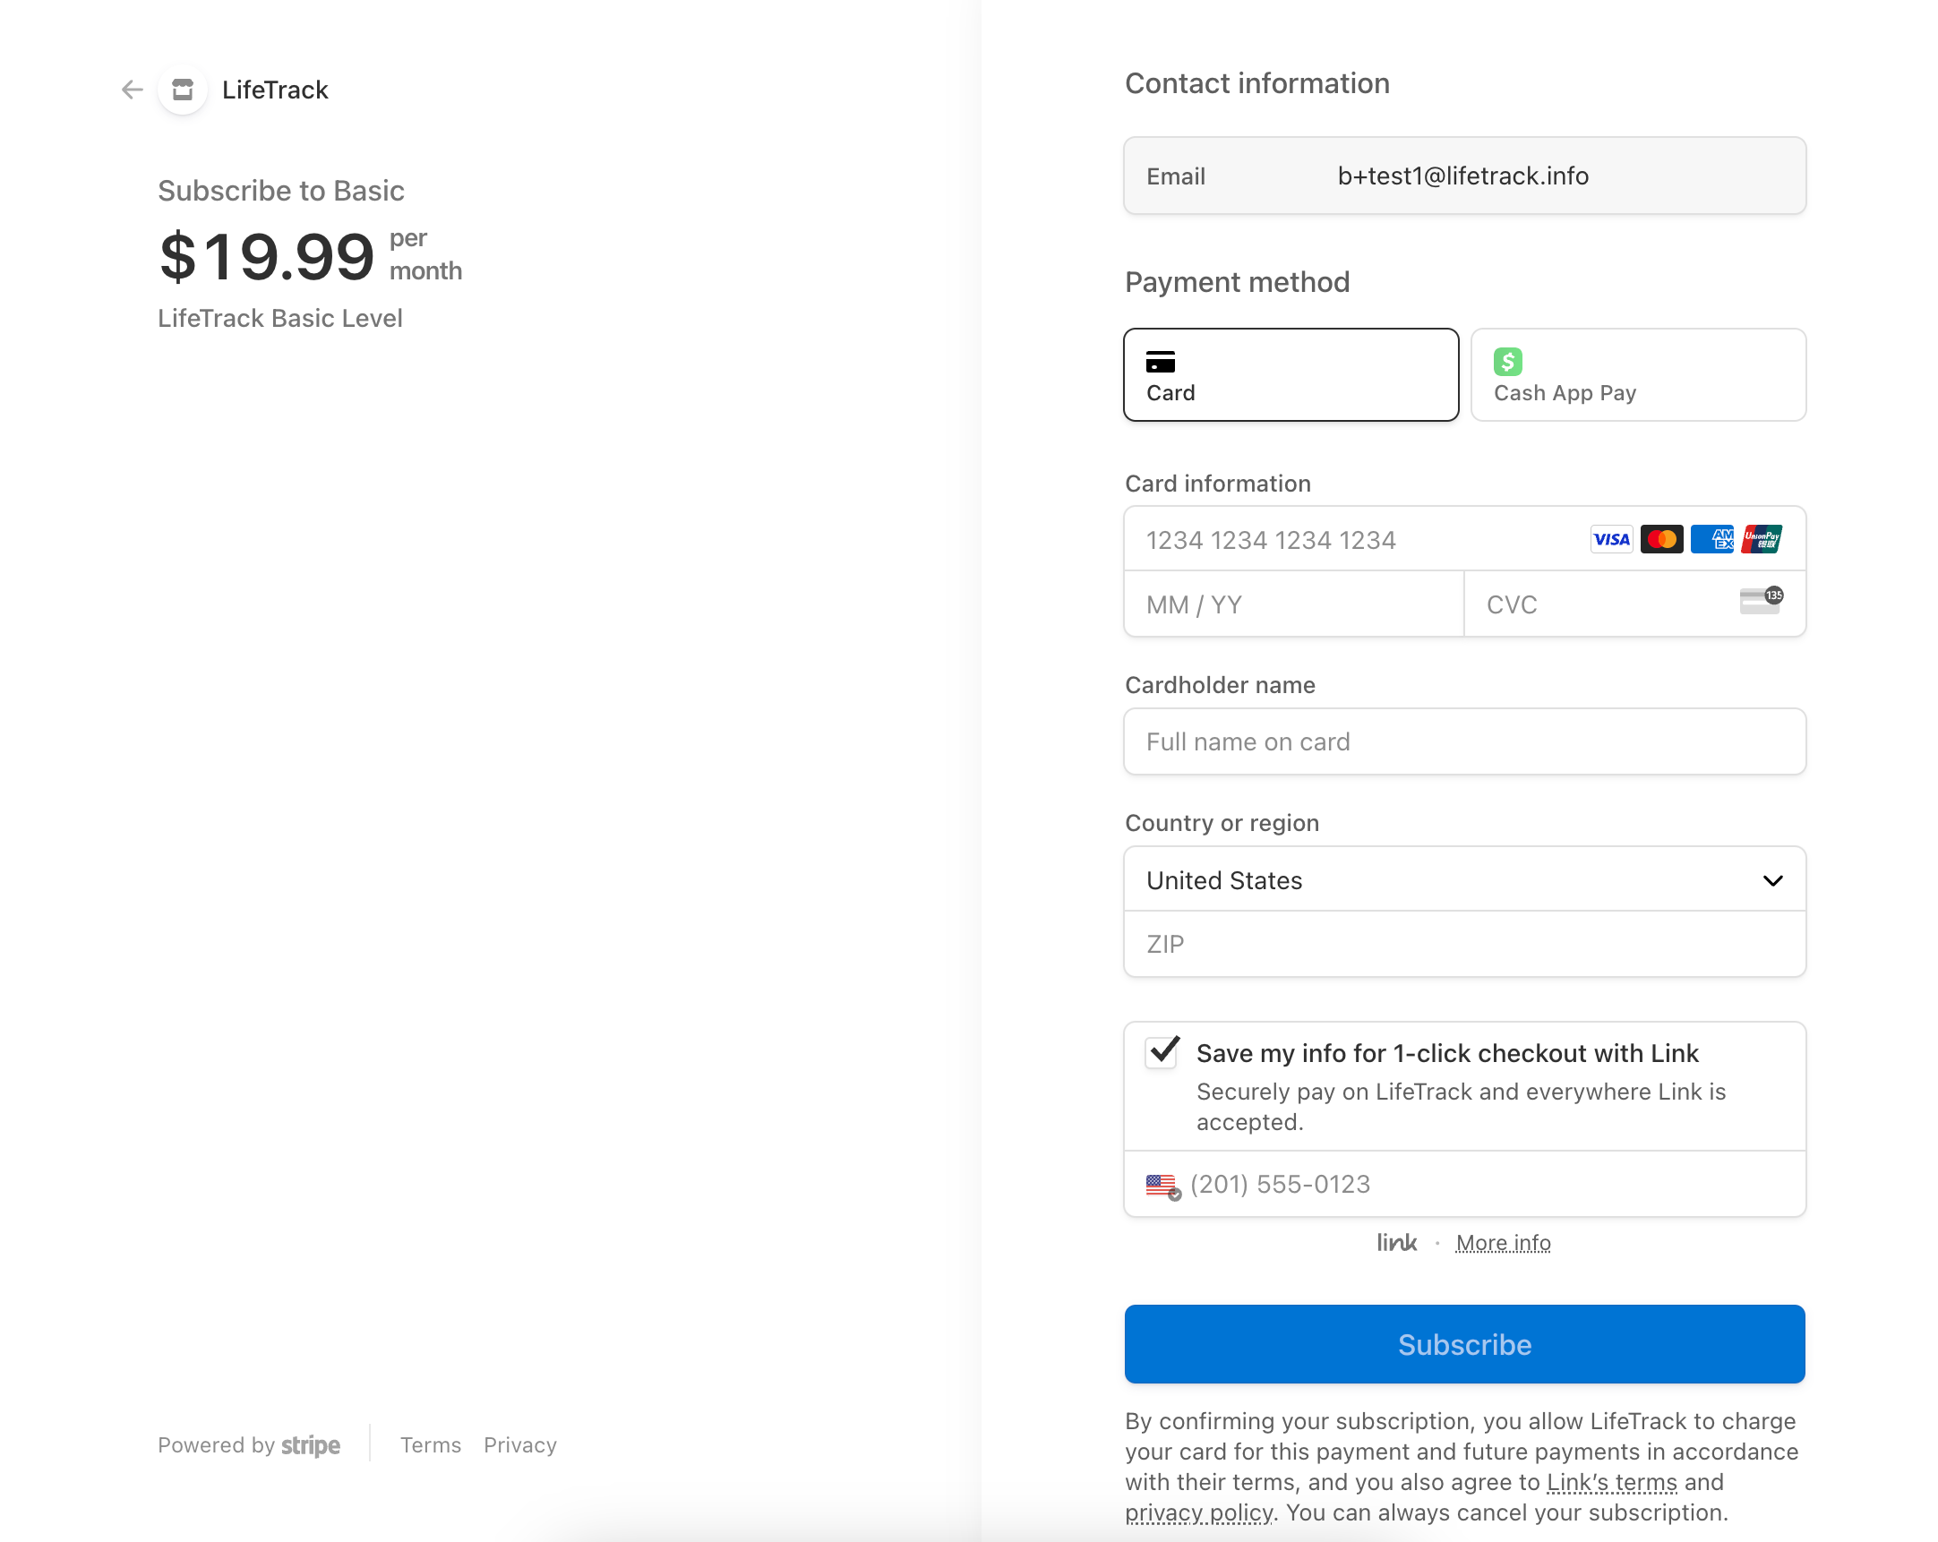Click the Mastercard logo
The image size is (1938, 1542).
click(x=1660, y=540)
